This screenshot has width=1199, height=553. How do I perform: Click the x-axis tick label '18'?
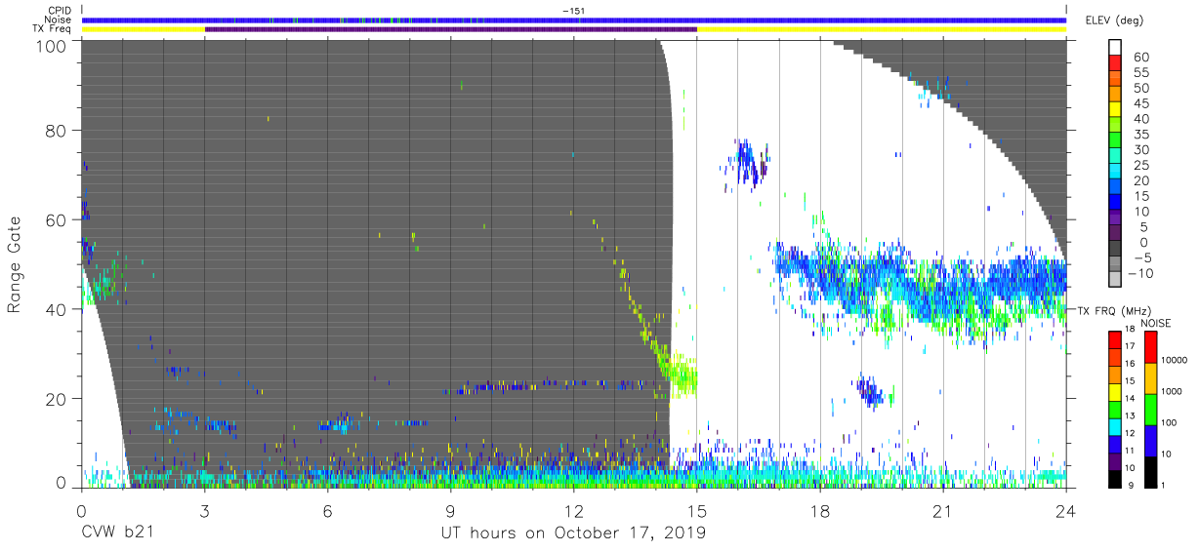pos(820,512)
